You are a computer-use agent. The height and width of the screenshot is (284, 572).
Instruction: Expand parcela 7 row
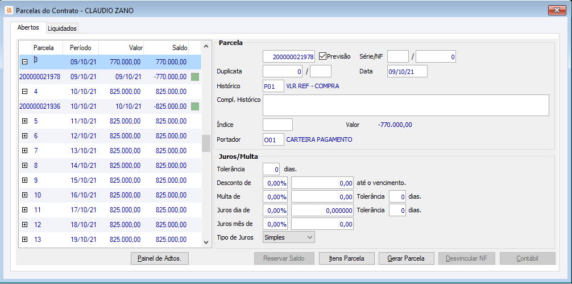click(x=25, y=150)
